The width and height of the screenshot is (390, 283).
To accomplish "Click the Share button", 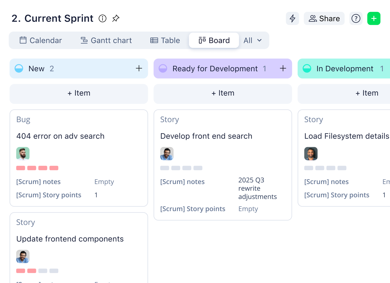I will coord(324,19).
